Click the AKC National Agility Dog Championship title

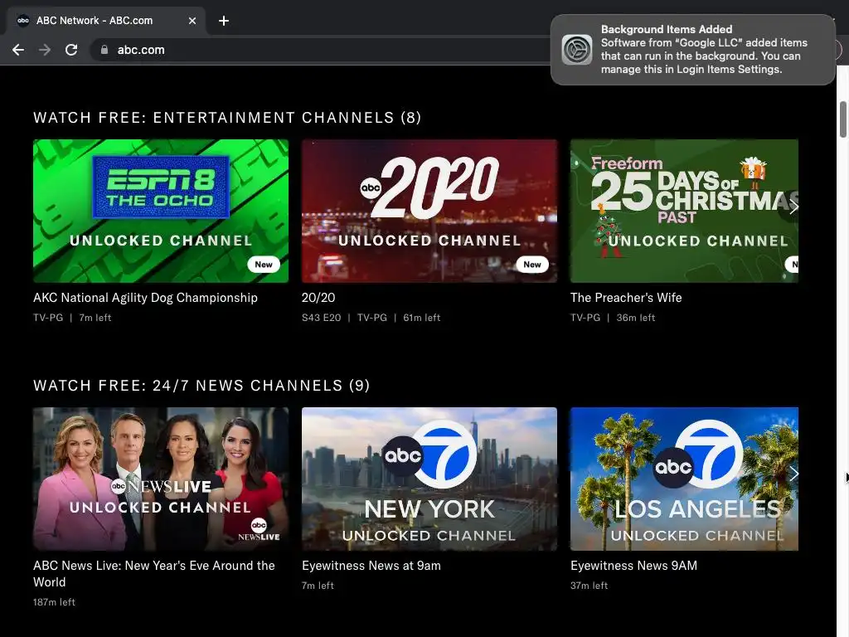(145, 298)
